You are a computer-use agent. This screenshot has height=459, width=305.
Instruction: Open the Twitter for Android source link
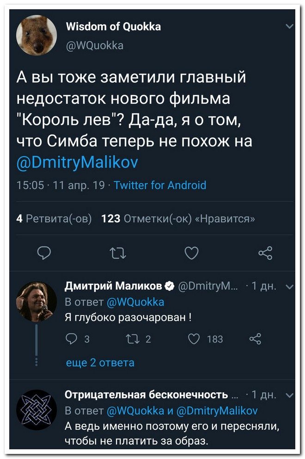(160, 186)
